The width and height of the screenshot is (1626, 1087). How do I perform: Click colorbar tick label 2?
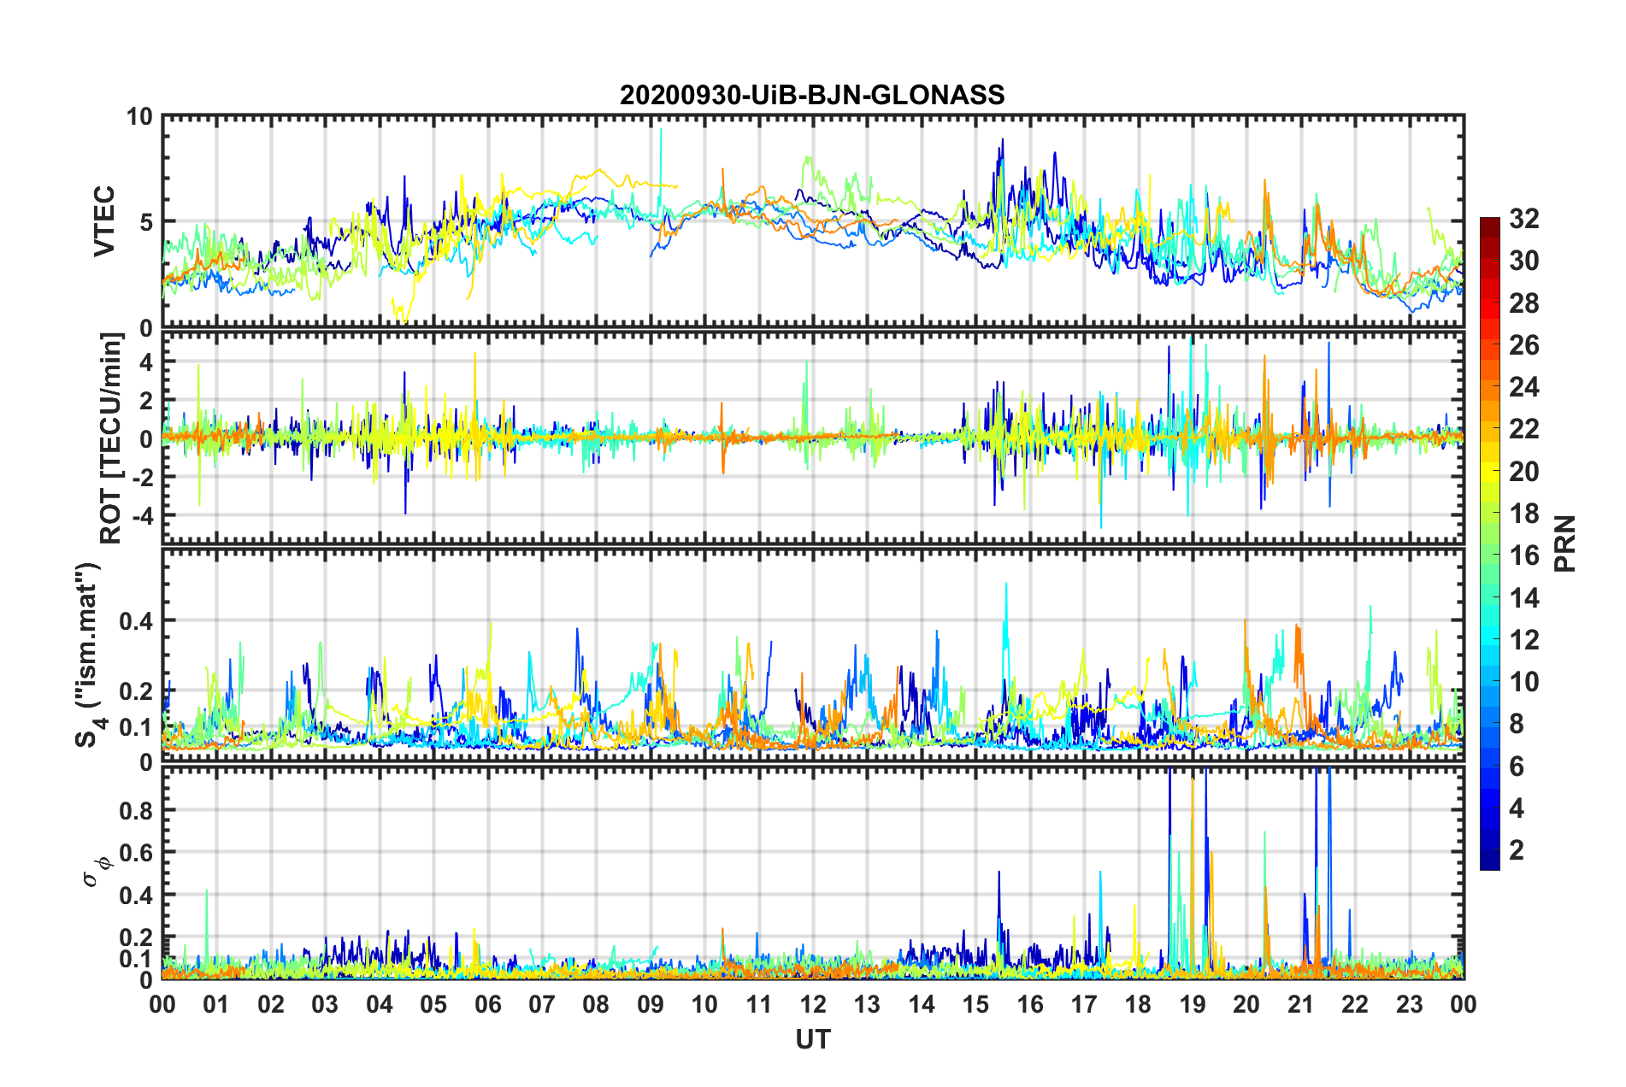pos(1517,849)
